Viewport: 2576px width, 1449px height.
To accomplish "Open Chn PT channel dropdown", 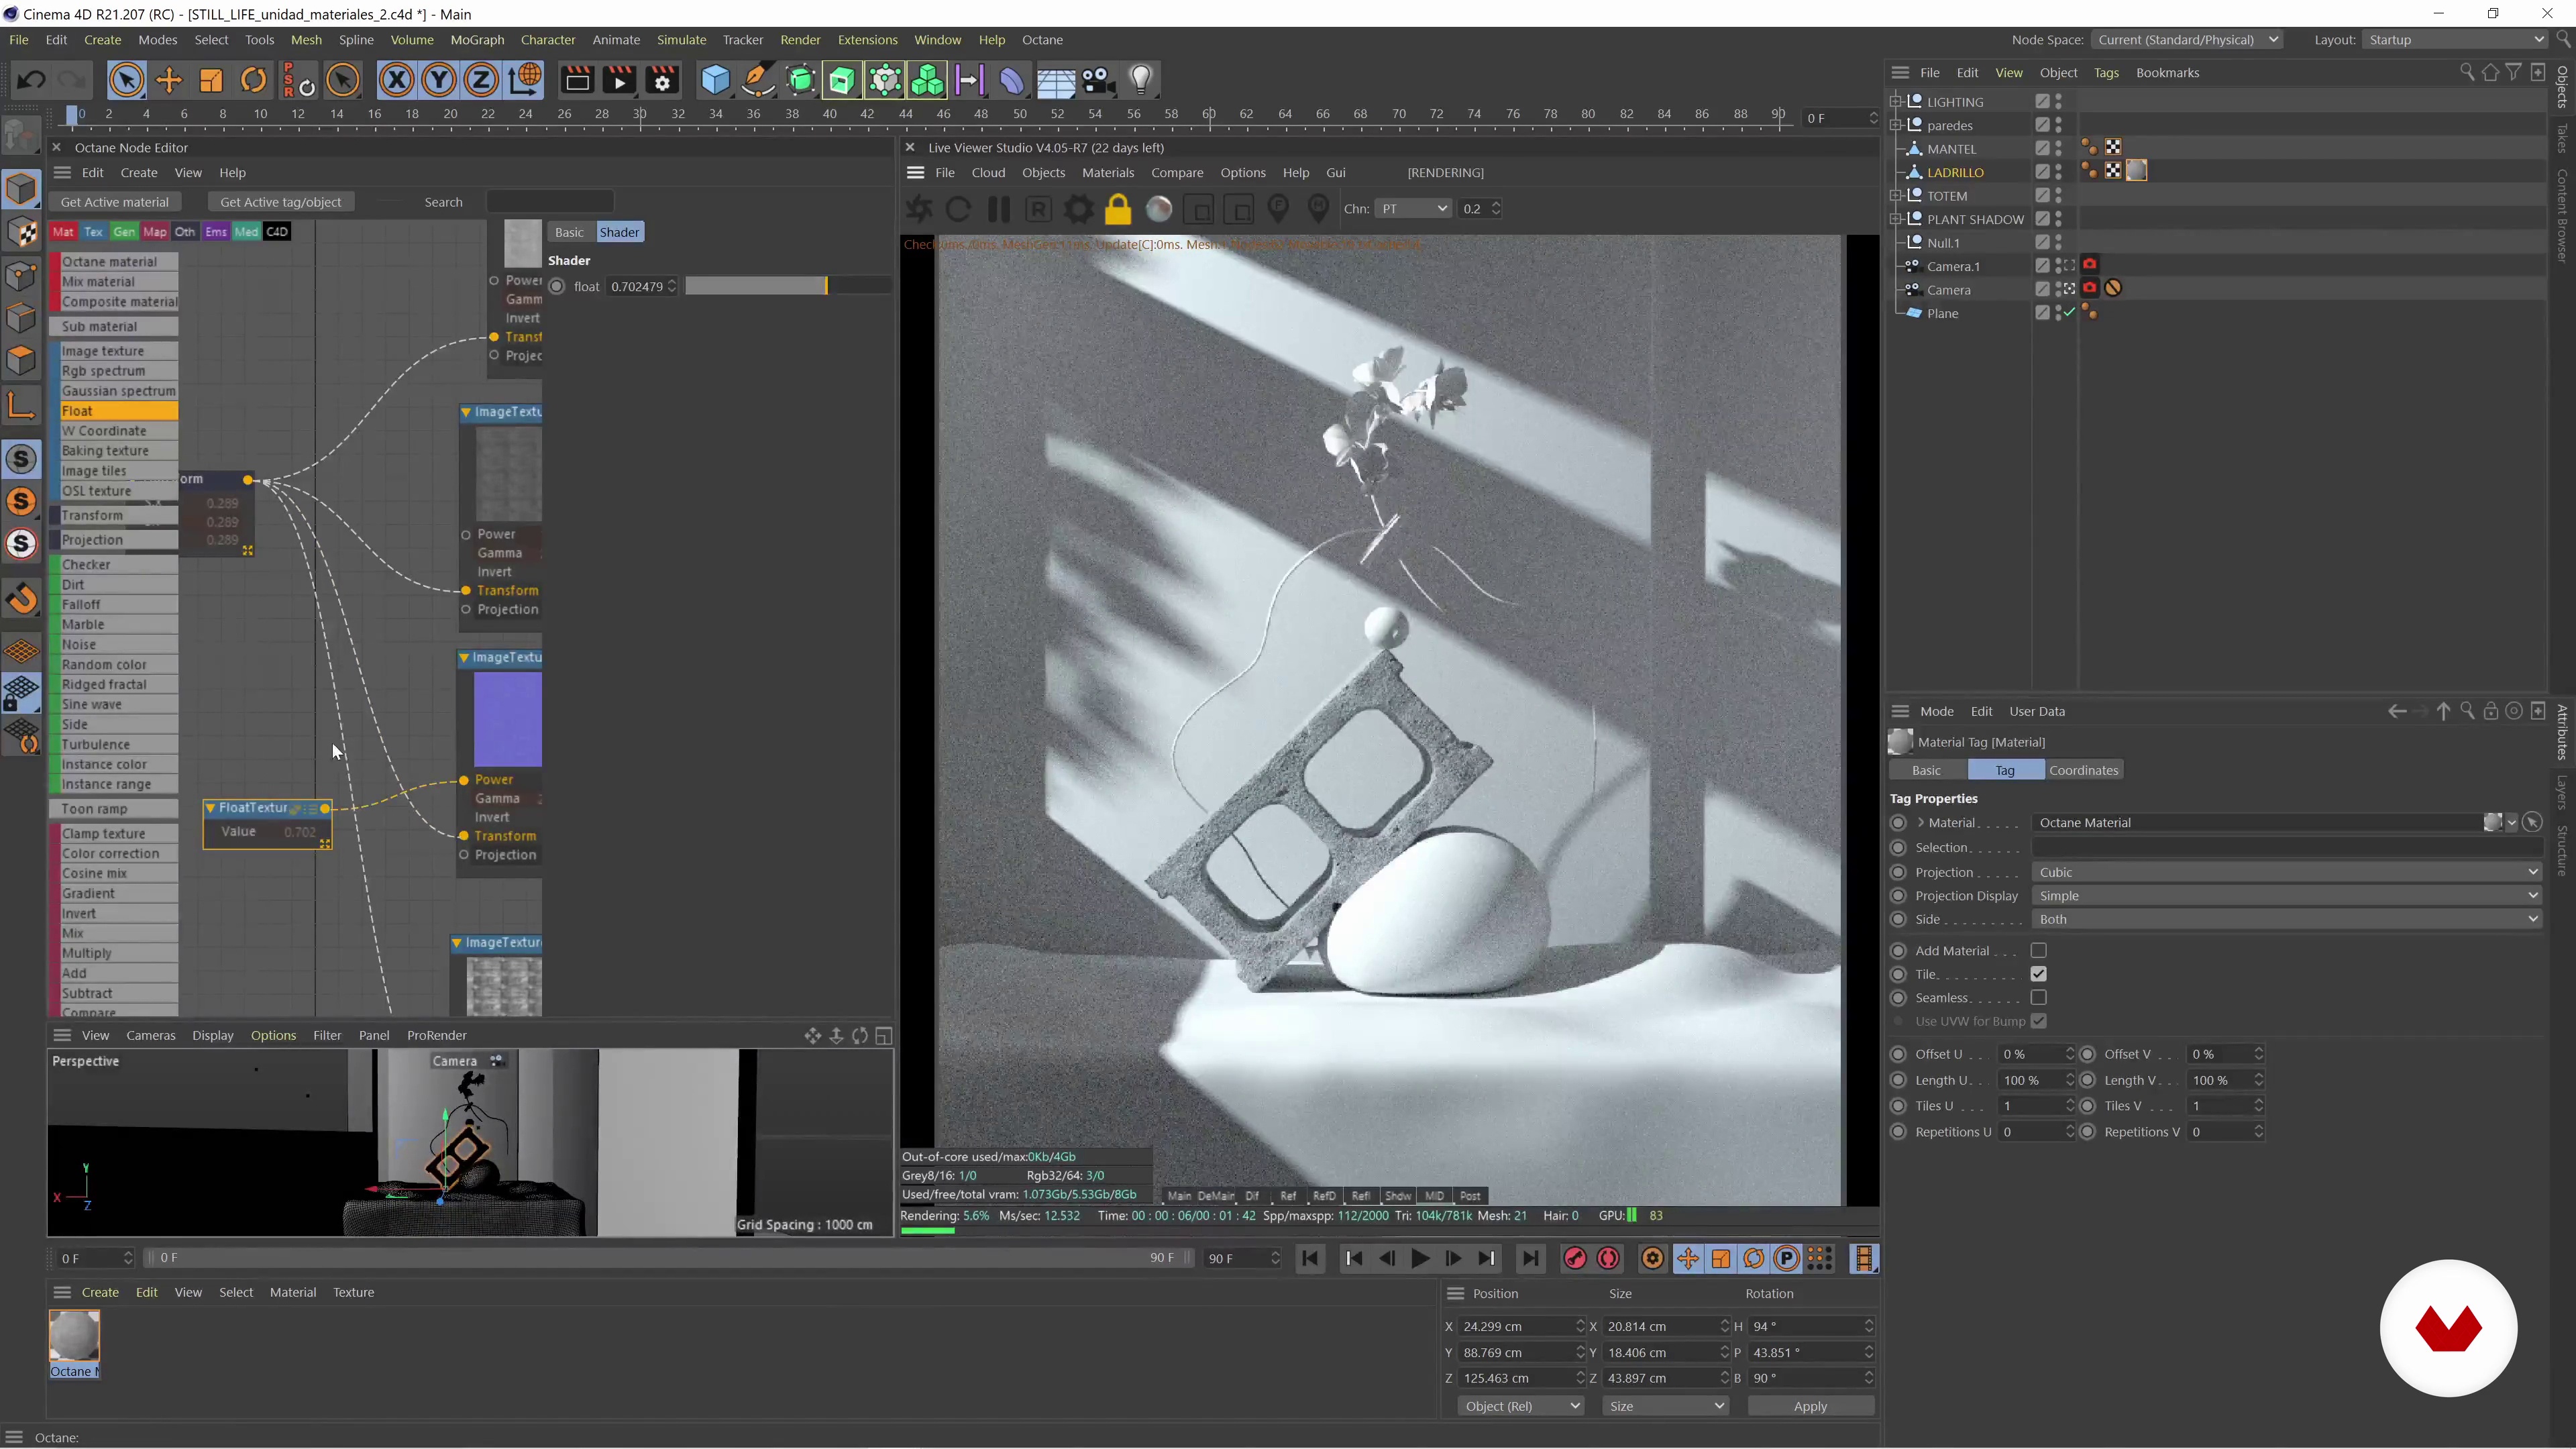I will click(1412, 209).
